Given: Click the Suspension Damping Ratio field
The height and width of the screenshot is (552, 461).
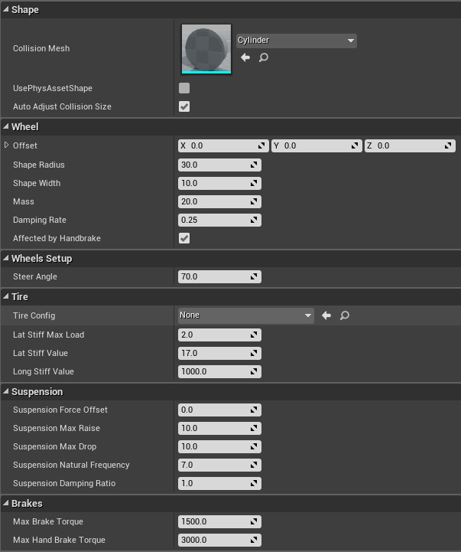Looking at the screenshot, I should coord(214,483).
